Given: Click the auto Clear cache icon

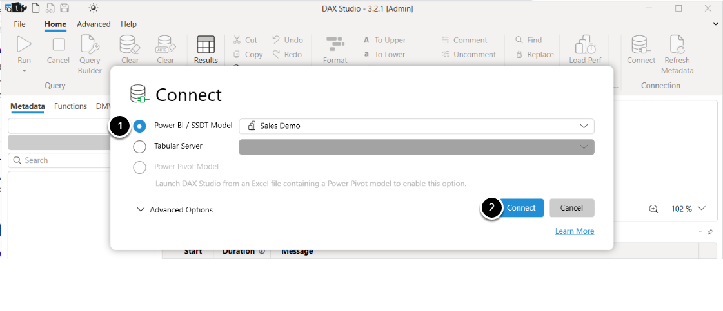Looking at the screenshot, I should pyautogui.click(x=166, y=44).
